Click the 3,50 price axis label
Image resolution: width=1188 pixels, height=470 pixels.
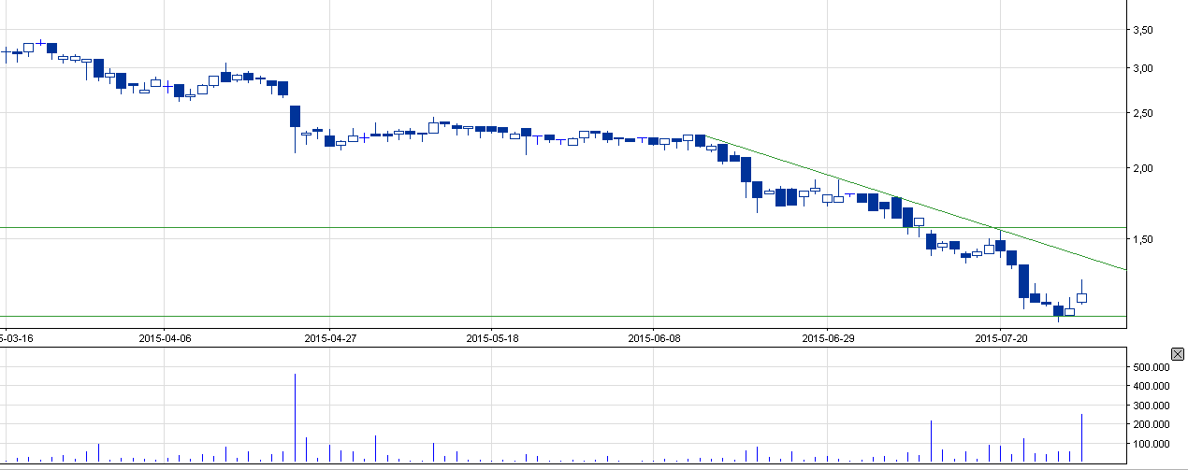[x=1142, y=31]
